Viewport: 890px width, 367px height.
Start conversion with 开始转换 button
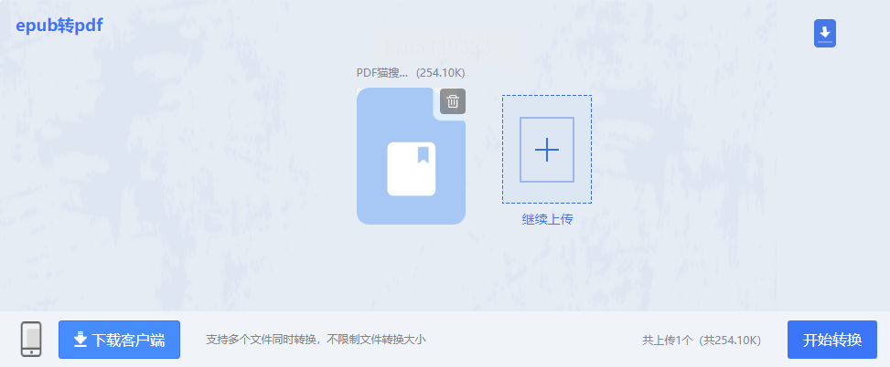[832, 340]
